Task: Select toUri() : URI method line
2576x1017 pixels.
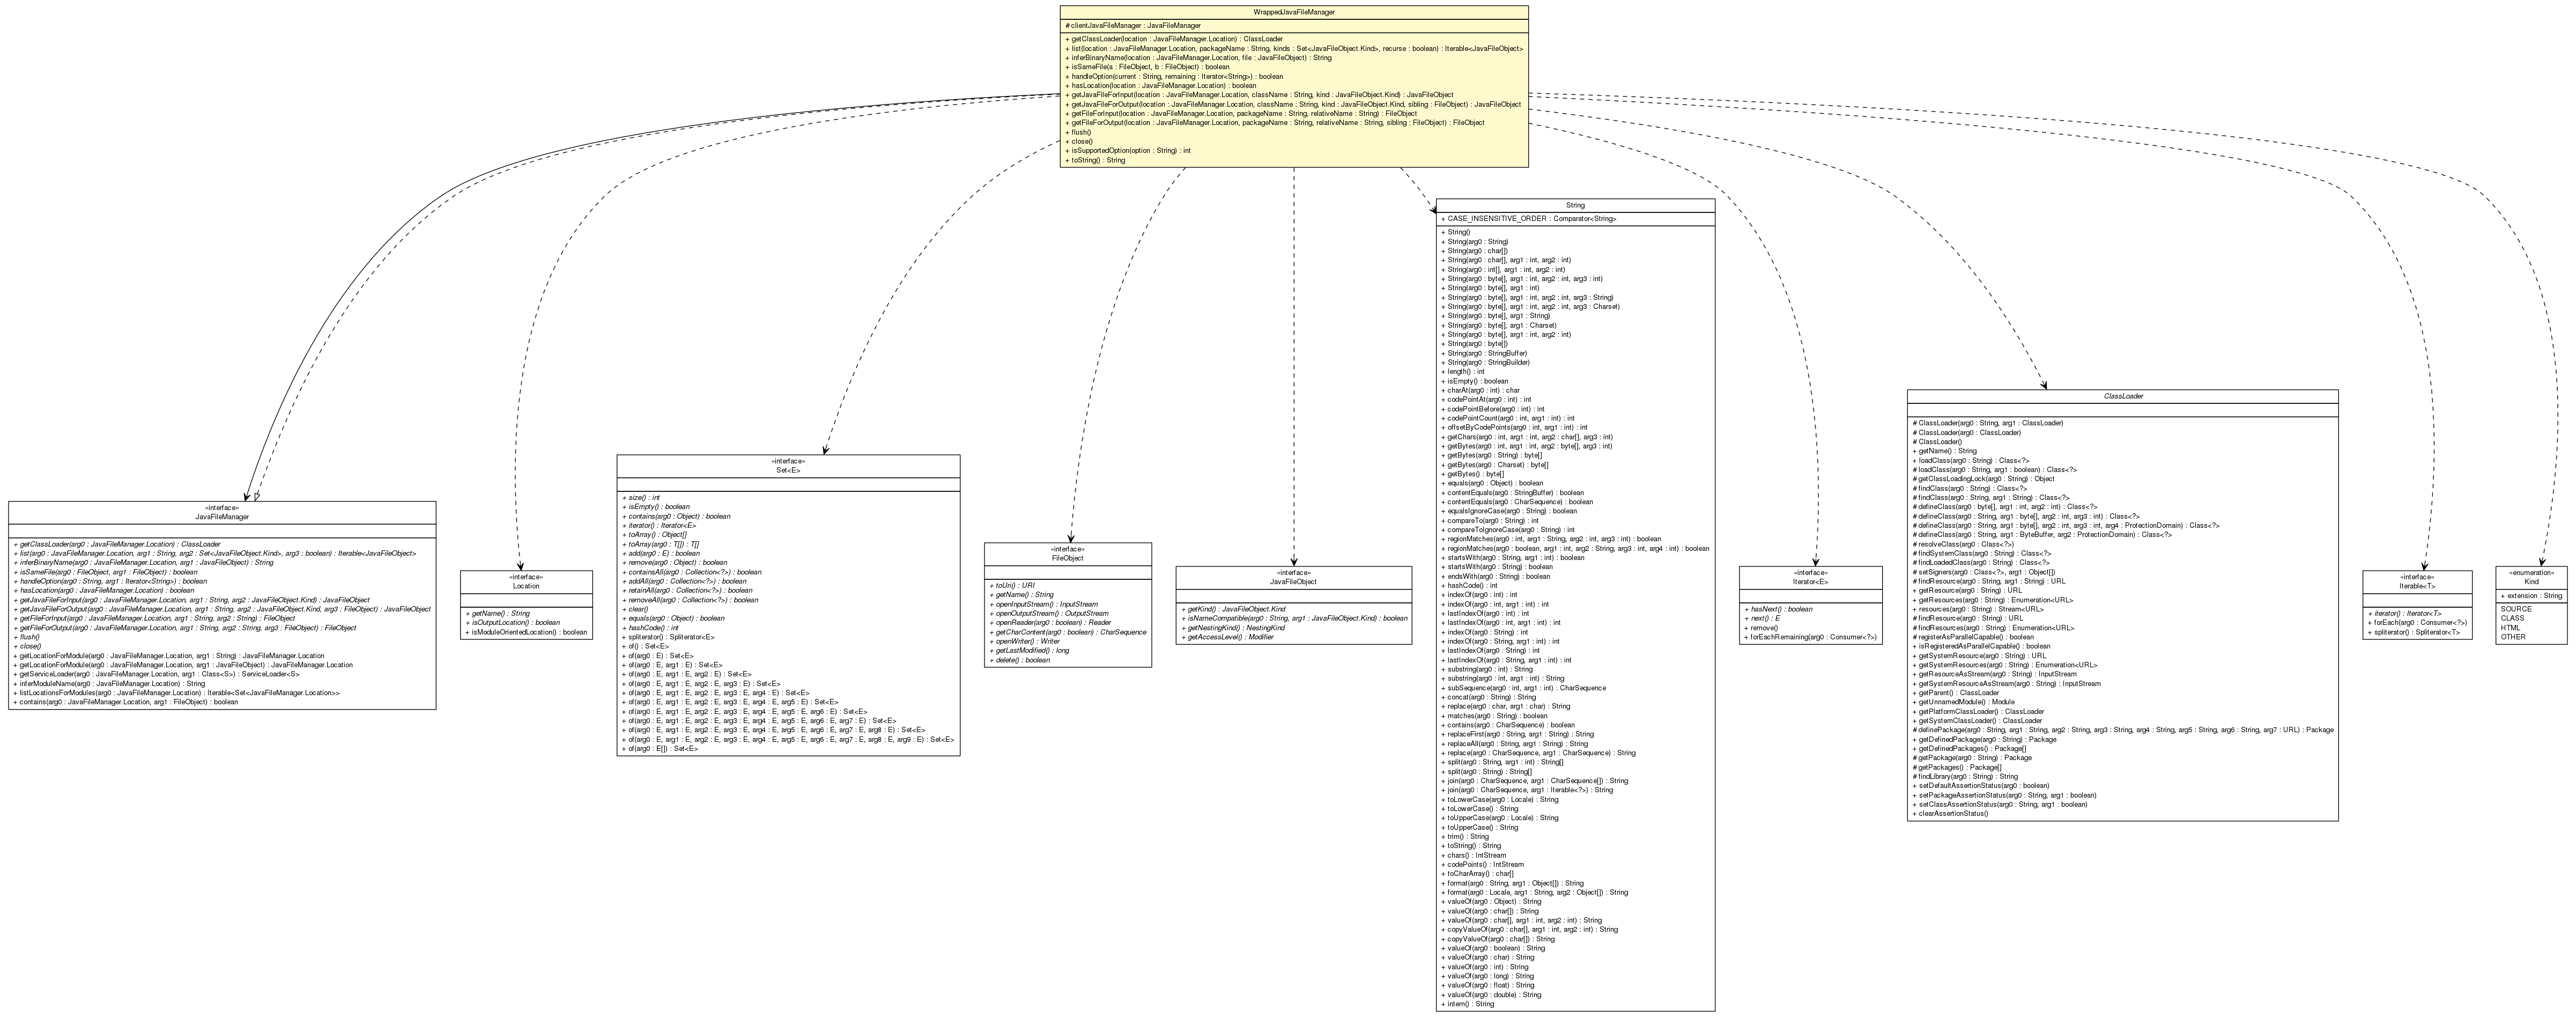Action: coord(1012,586)
